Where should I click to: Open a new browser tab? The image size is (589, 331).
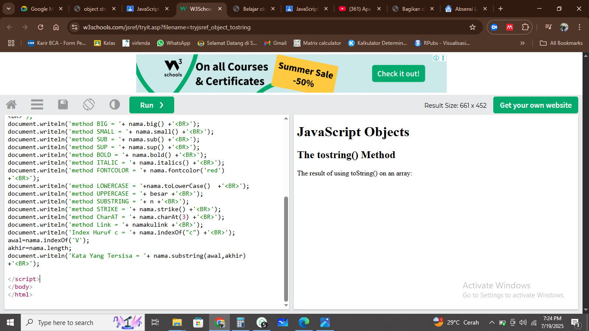[500, 9]
